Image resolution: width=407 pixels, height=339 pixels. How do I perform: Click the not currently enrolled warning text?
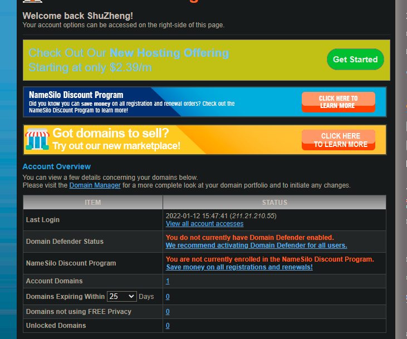coord(269,259)
